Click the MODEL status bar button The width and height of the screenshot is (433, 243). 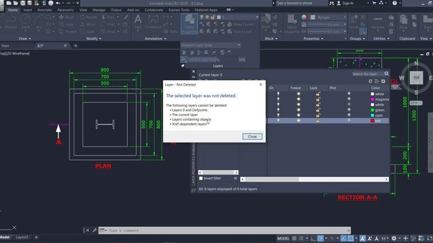point(283,238)
